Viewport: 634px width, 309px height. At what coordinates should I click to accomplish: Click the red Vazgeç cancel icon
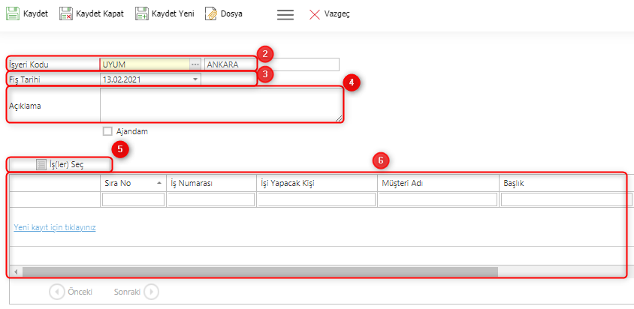point(315,14)
